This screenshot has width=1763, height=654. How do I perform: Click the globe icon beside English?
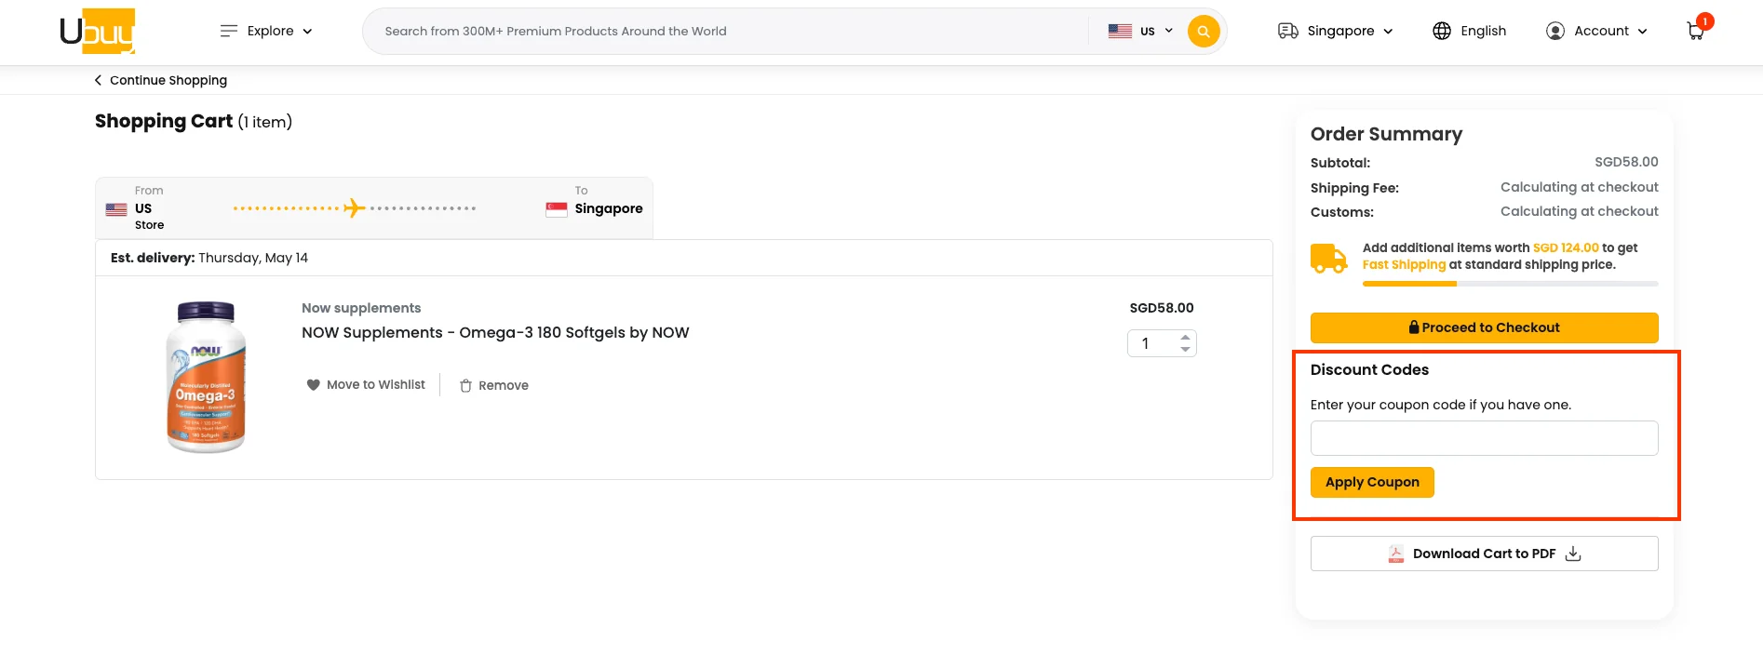[1442, 31]
